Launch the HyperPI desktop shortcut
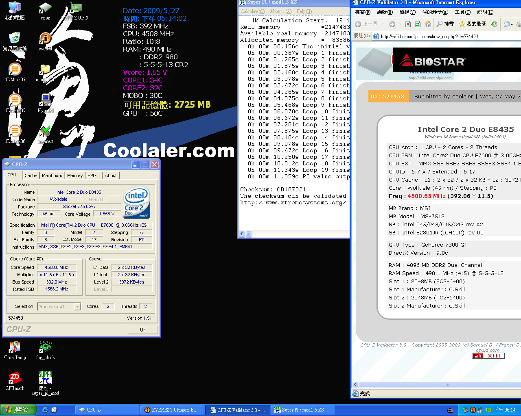 (45, 103)
